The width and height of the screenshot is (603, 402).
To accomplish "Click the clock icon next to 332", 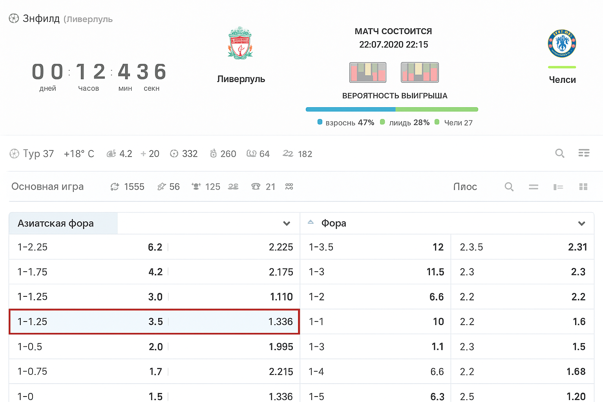I will click(x=174, y=154).
